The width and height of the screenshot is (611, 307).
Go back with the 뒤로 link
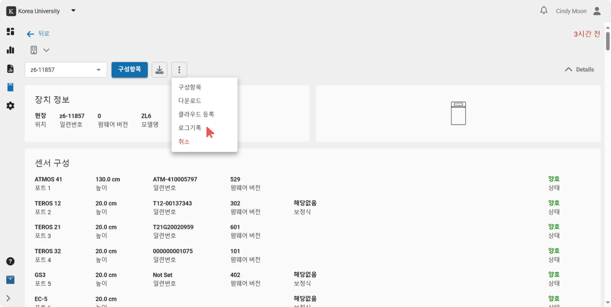(x=38, y=34)
